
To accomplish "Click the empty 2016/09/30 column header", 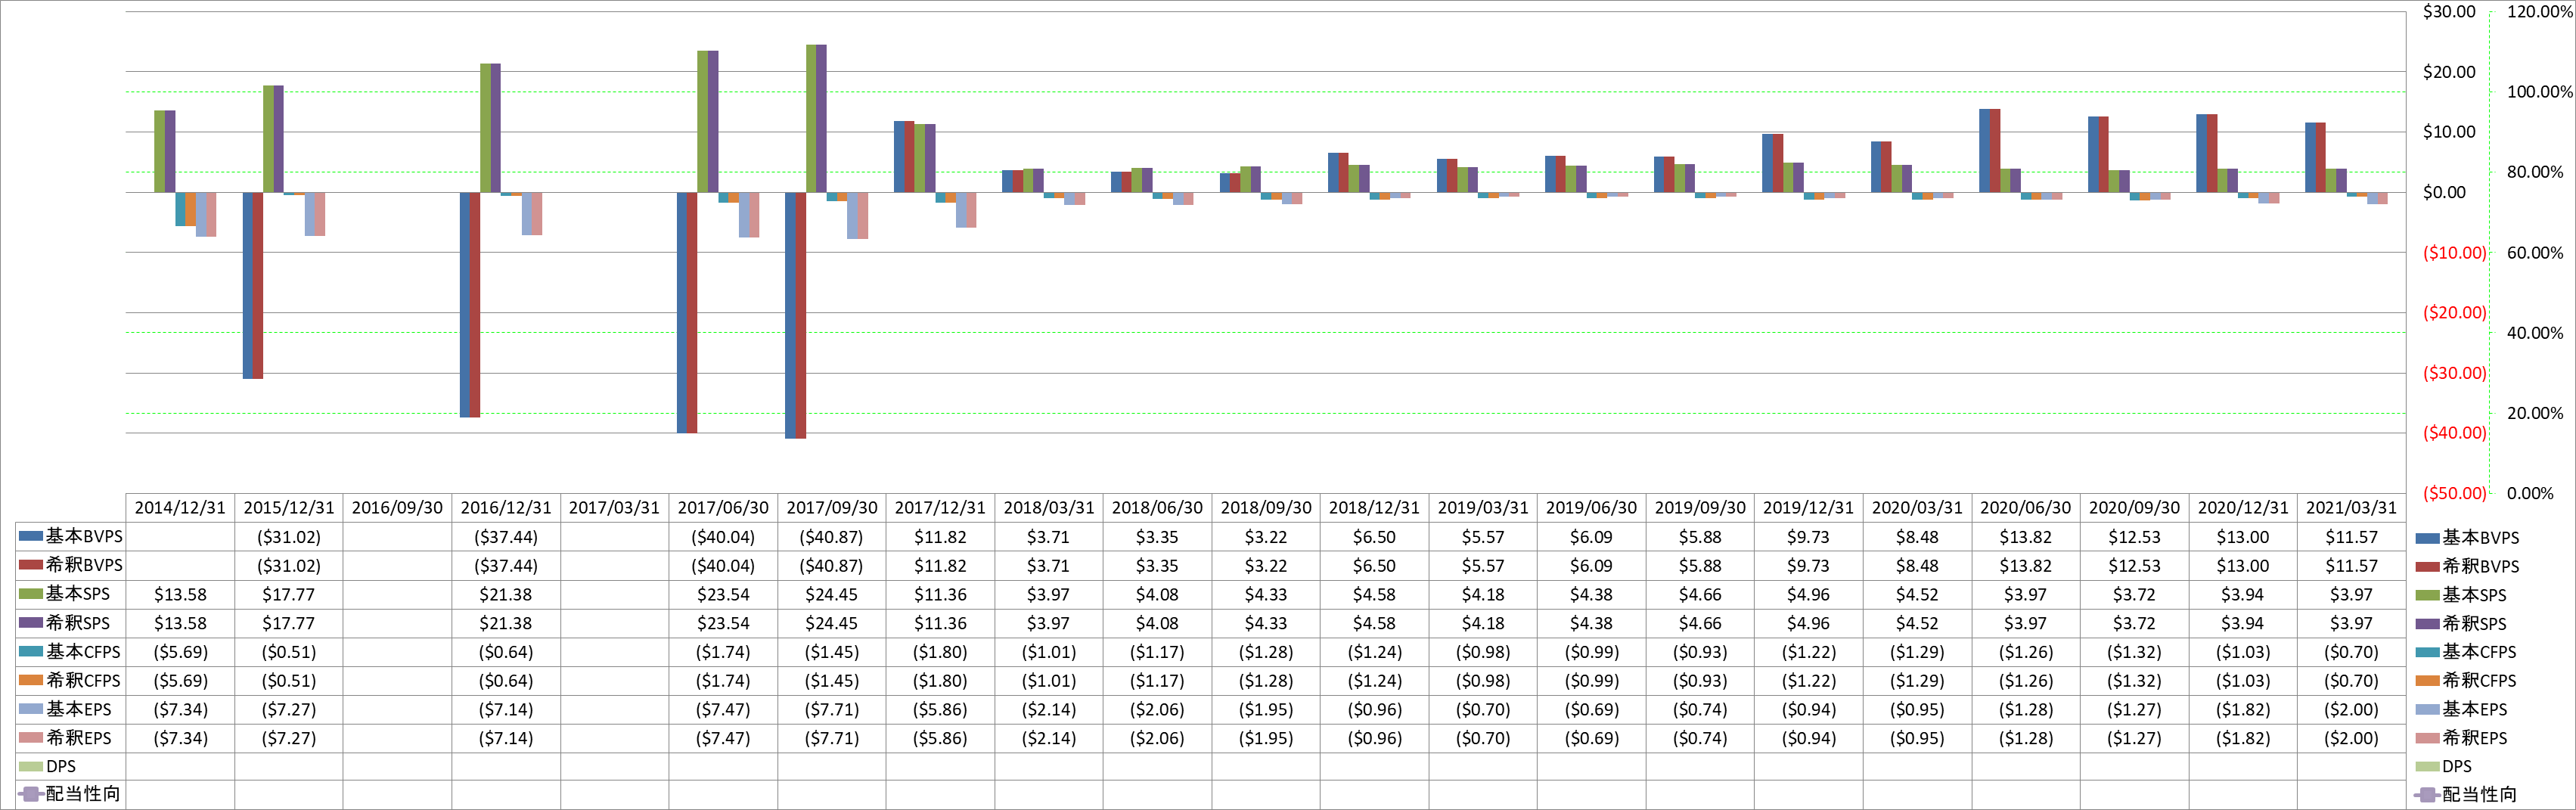I will coord(397,508).
